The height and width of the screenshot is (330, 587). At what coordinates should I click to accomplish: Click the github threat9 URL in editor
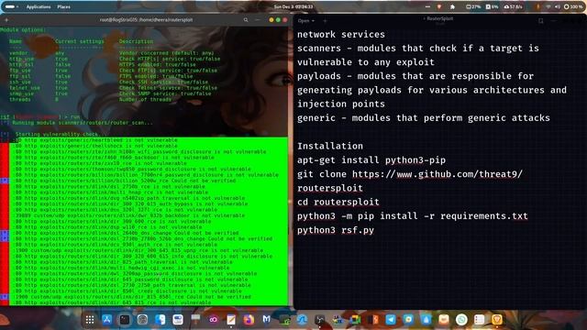click(437, 174)
